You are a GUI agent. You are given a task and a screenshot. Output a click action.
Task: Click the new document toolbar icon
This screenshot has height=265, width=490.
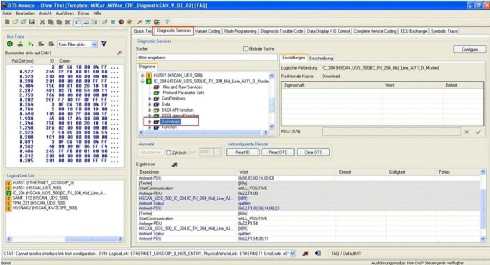click(x=7, y=22)
